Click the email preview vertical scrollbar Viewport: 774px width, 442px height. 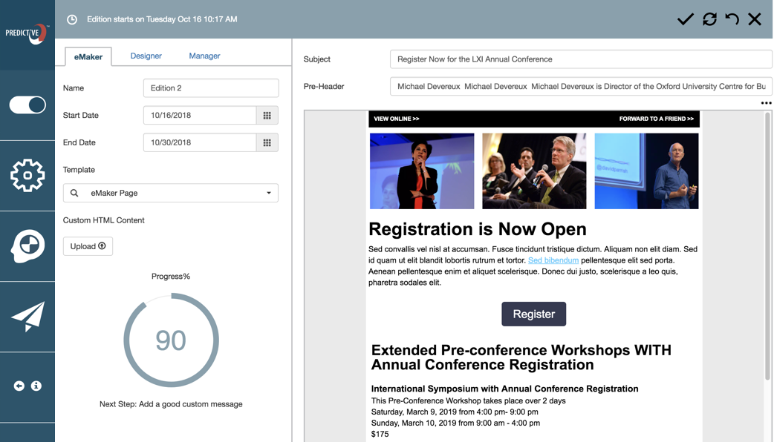[767, 246]
